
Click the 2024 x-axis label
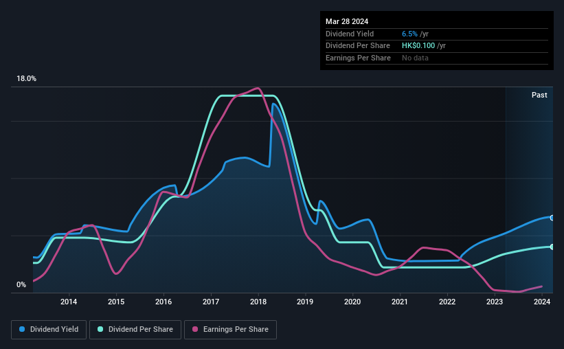(542, 302)
